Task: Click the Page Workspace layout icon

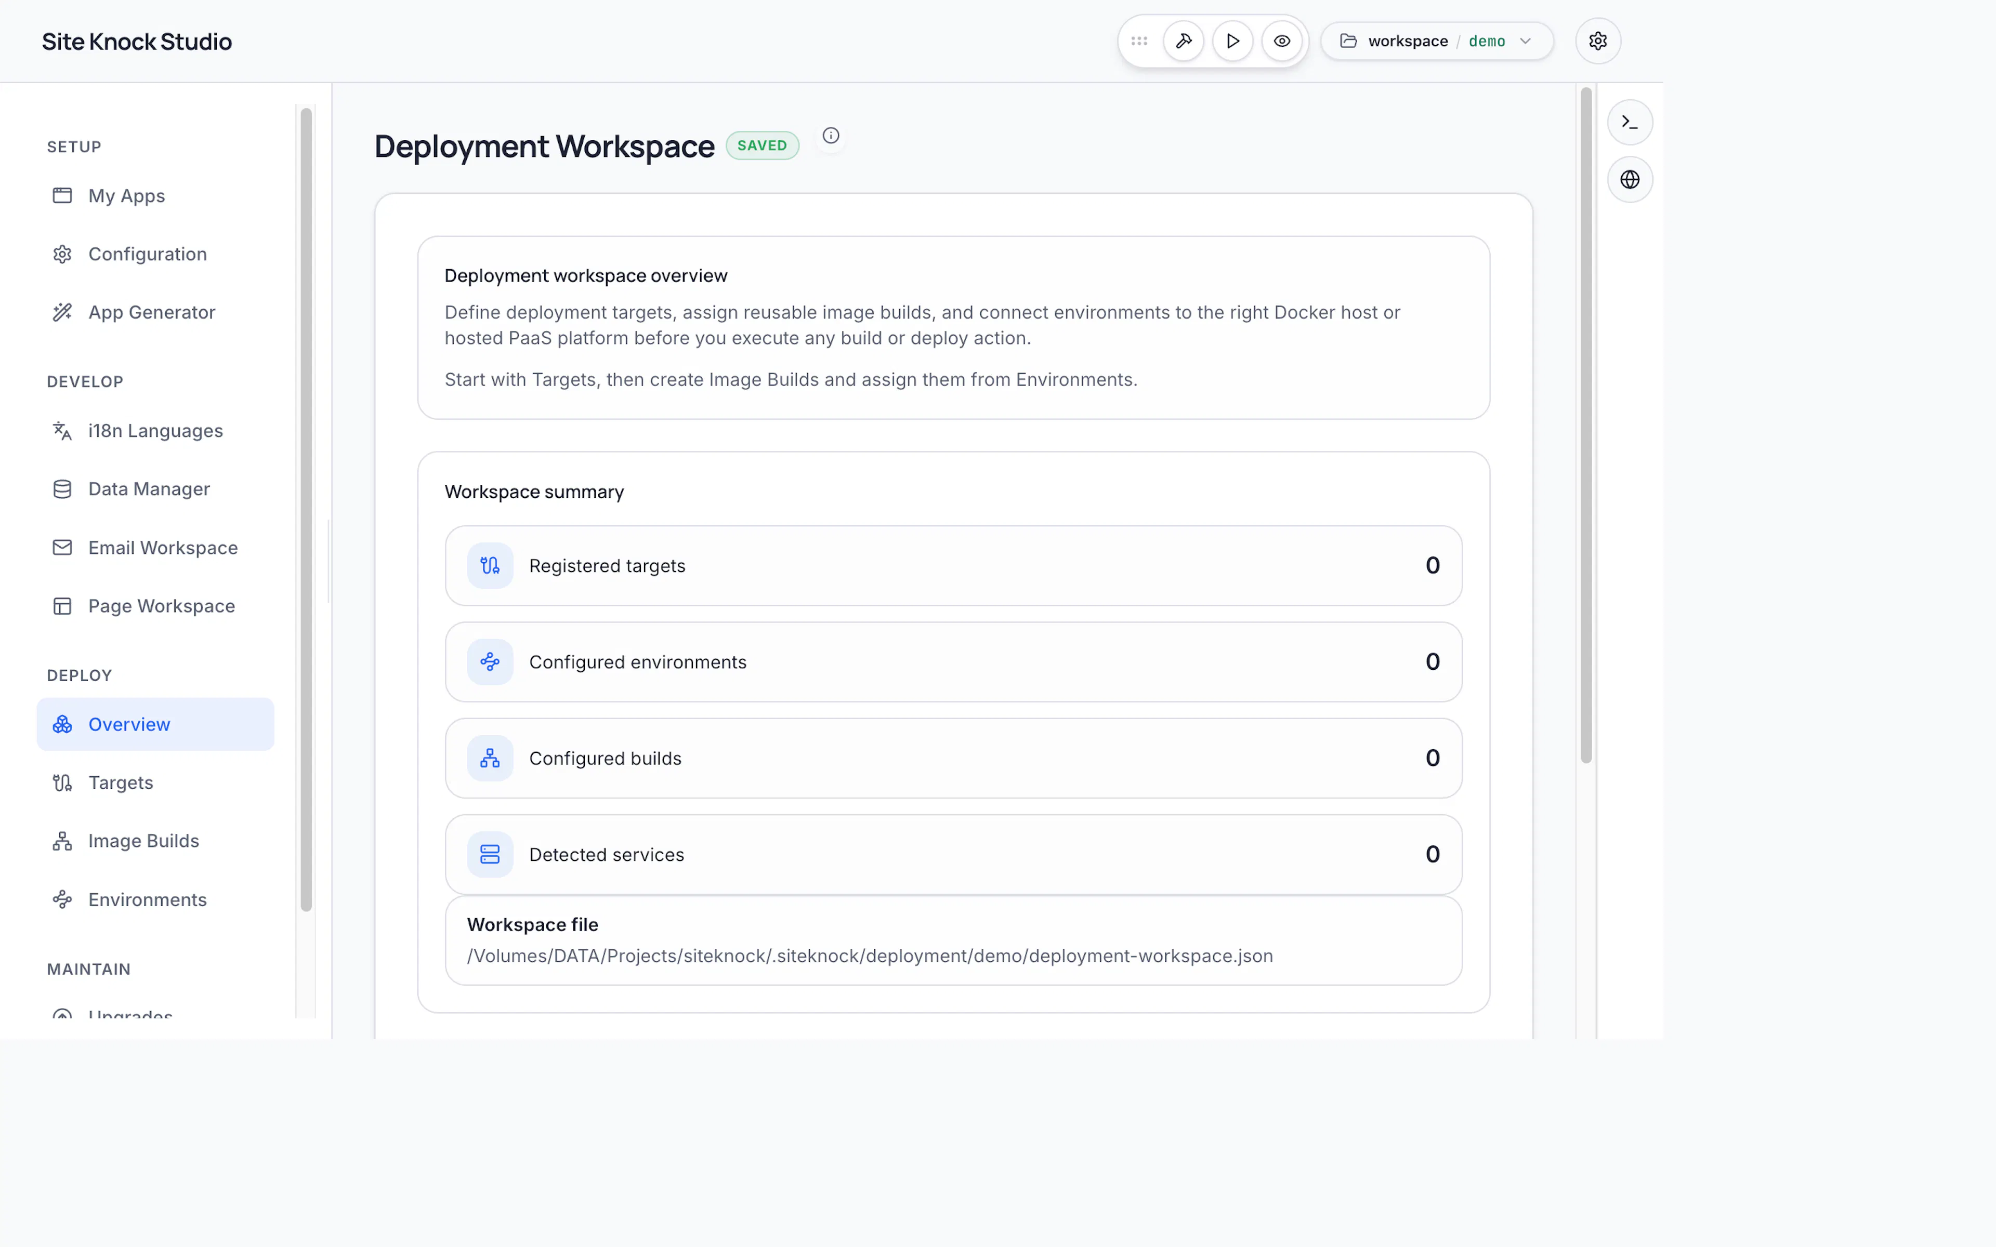Action: (63, 606)
